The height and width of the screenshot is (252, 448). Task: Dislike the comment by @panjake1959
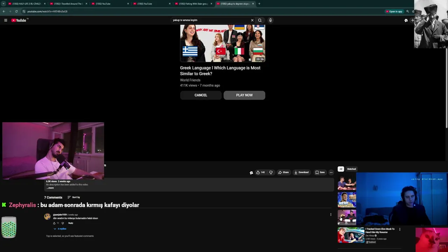[x=63, y=223]
